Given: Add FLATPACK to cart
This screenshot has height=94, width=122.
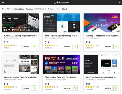Looking at the screenshot, I should click(x=34, y=47).
